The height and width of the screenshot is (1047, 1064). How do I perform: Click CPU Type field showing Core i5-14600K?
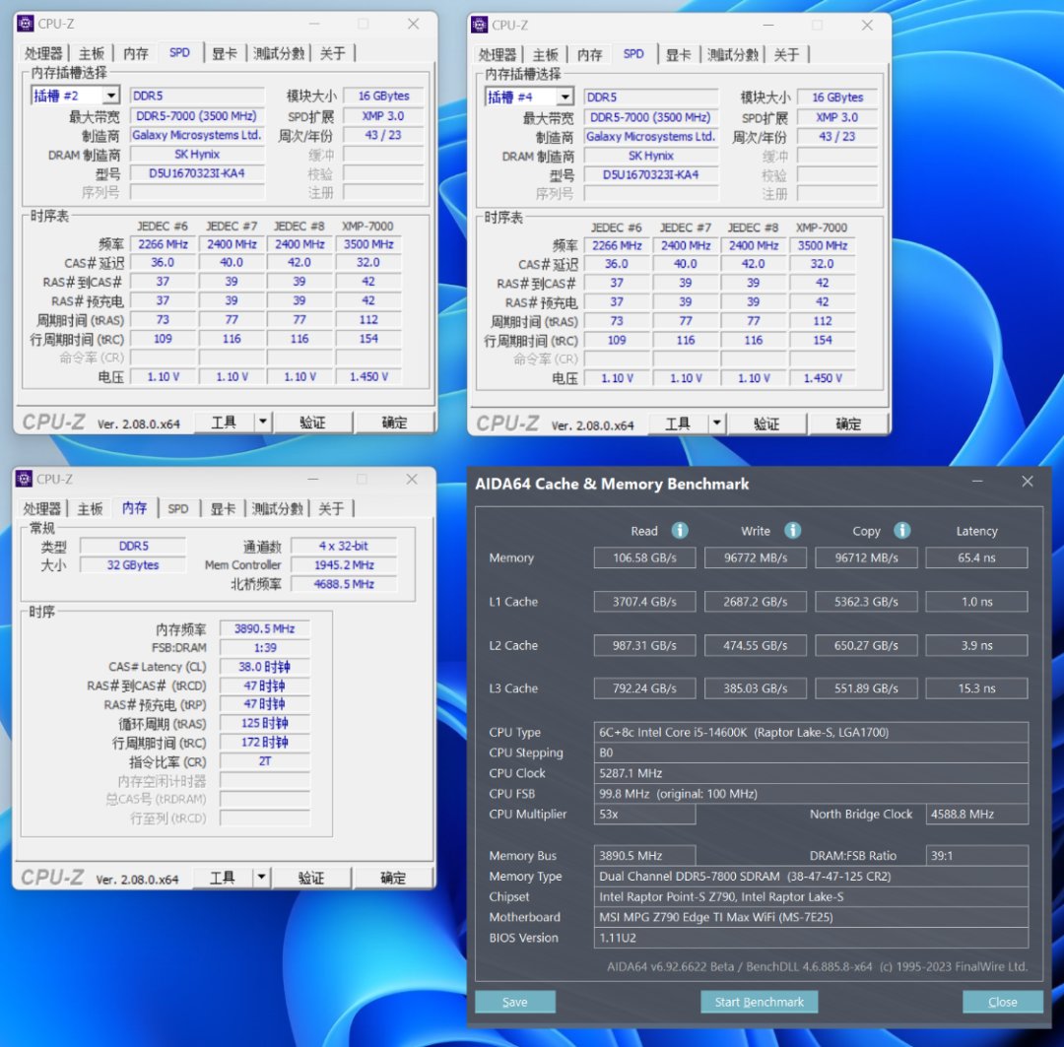pos(811,732)
